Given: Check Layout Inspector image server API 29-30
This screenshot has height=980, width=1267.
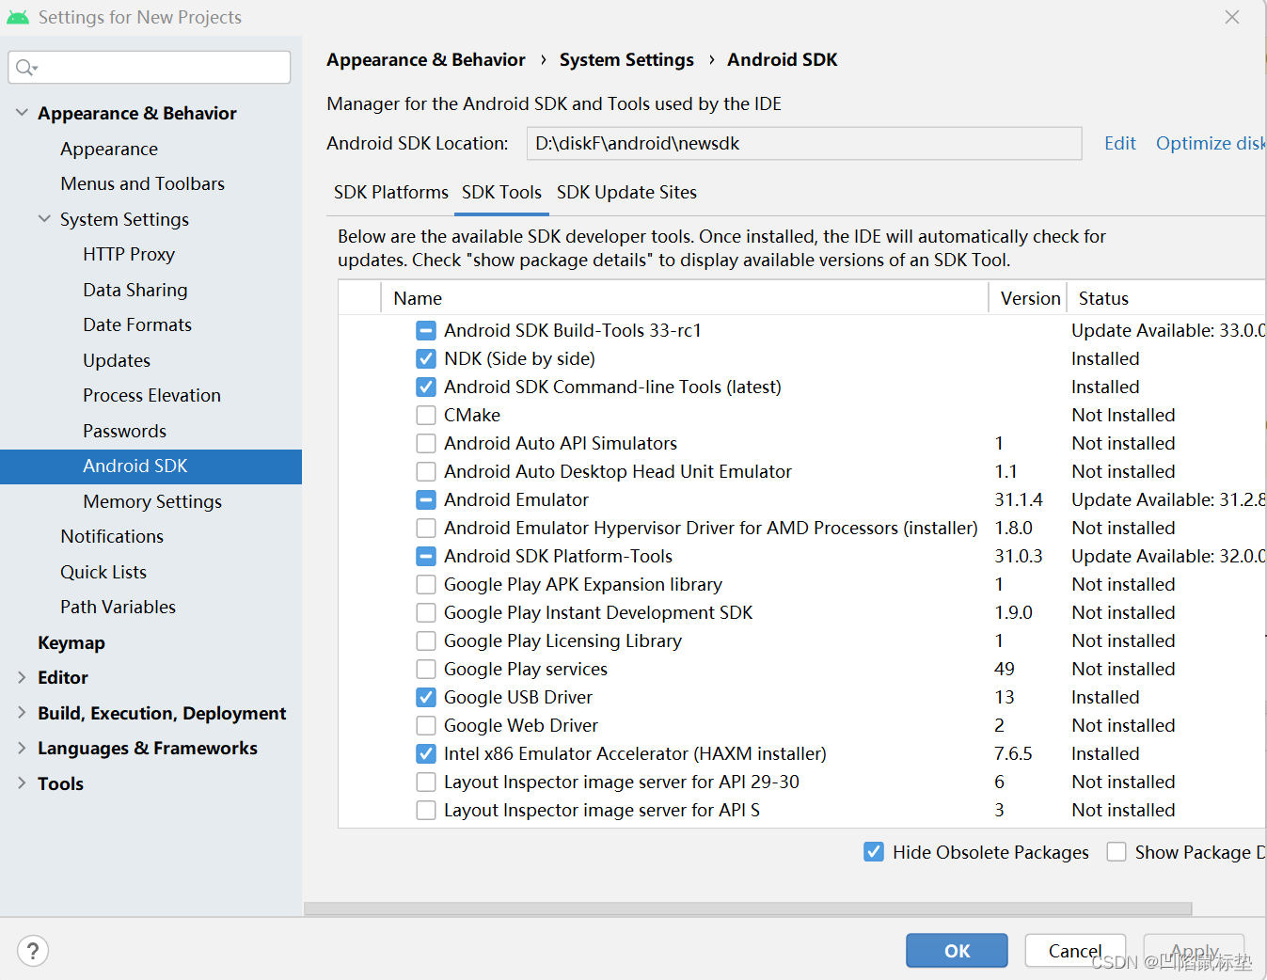Looking at the screenshot, I should [426, 782].
